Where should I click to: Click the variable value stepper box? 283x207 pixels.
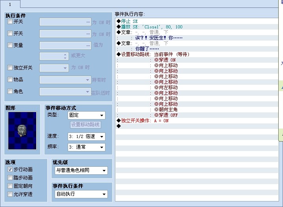click(54, 56)
